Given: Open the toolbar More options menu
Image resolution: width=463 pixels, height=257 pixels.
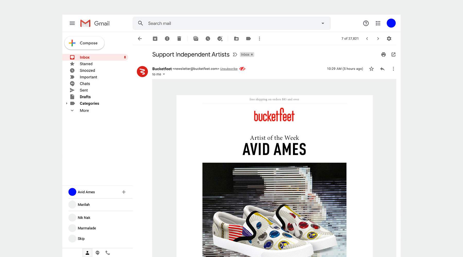Looking at the screenshot, I should click(259, 39).
